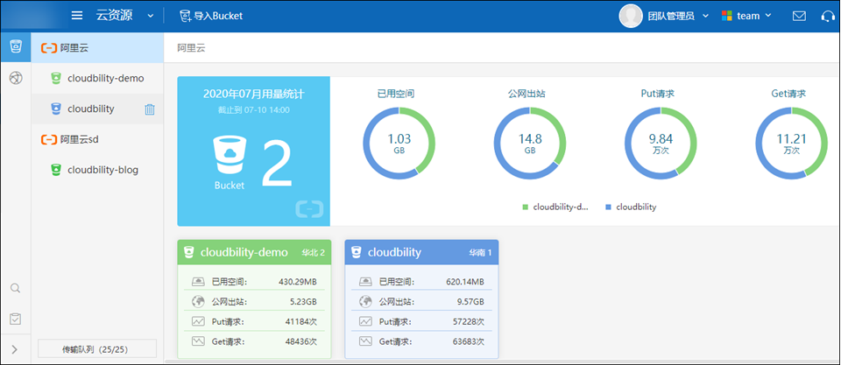Click the 华南 1 region label
The height and width of the screenshot is (365, 841).
coord(481,253)
